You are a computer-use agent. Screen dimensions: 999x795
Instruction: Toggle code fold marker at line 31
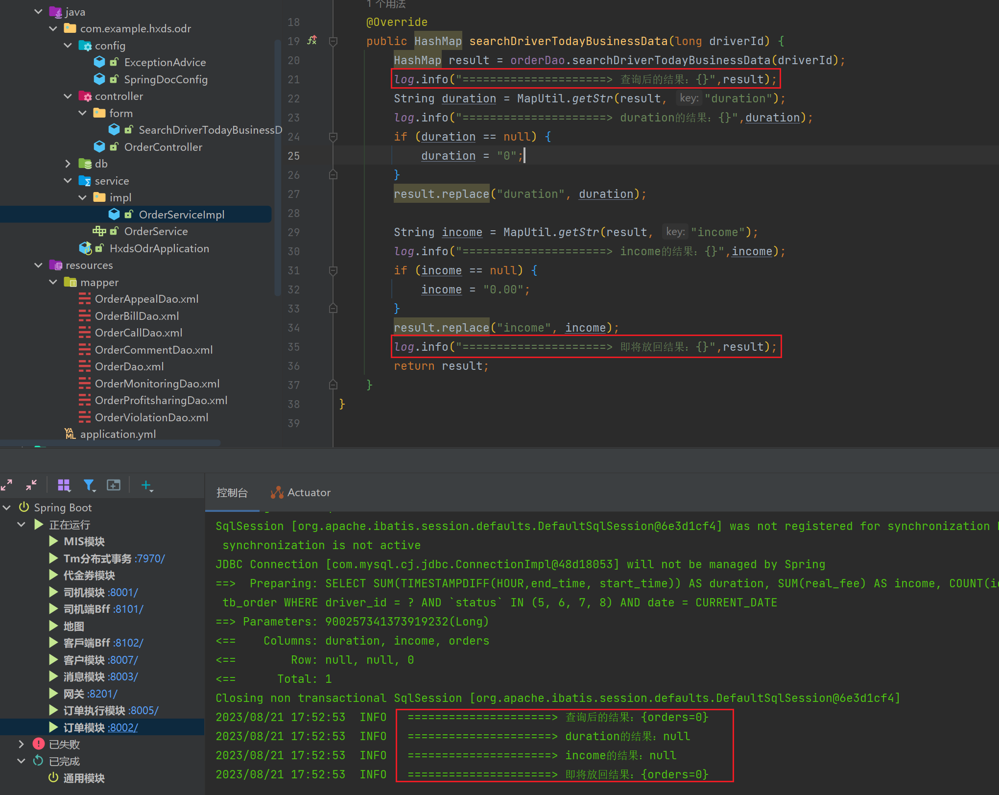[333, 270]
